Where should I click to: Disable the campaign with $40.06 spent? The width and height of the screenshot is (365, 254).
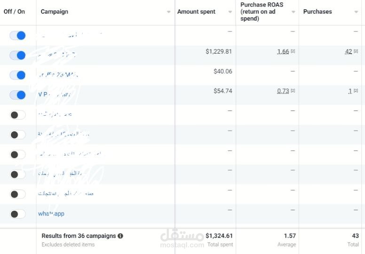17,75
